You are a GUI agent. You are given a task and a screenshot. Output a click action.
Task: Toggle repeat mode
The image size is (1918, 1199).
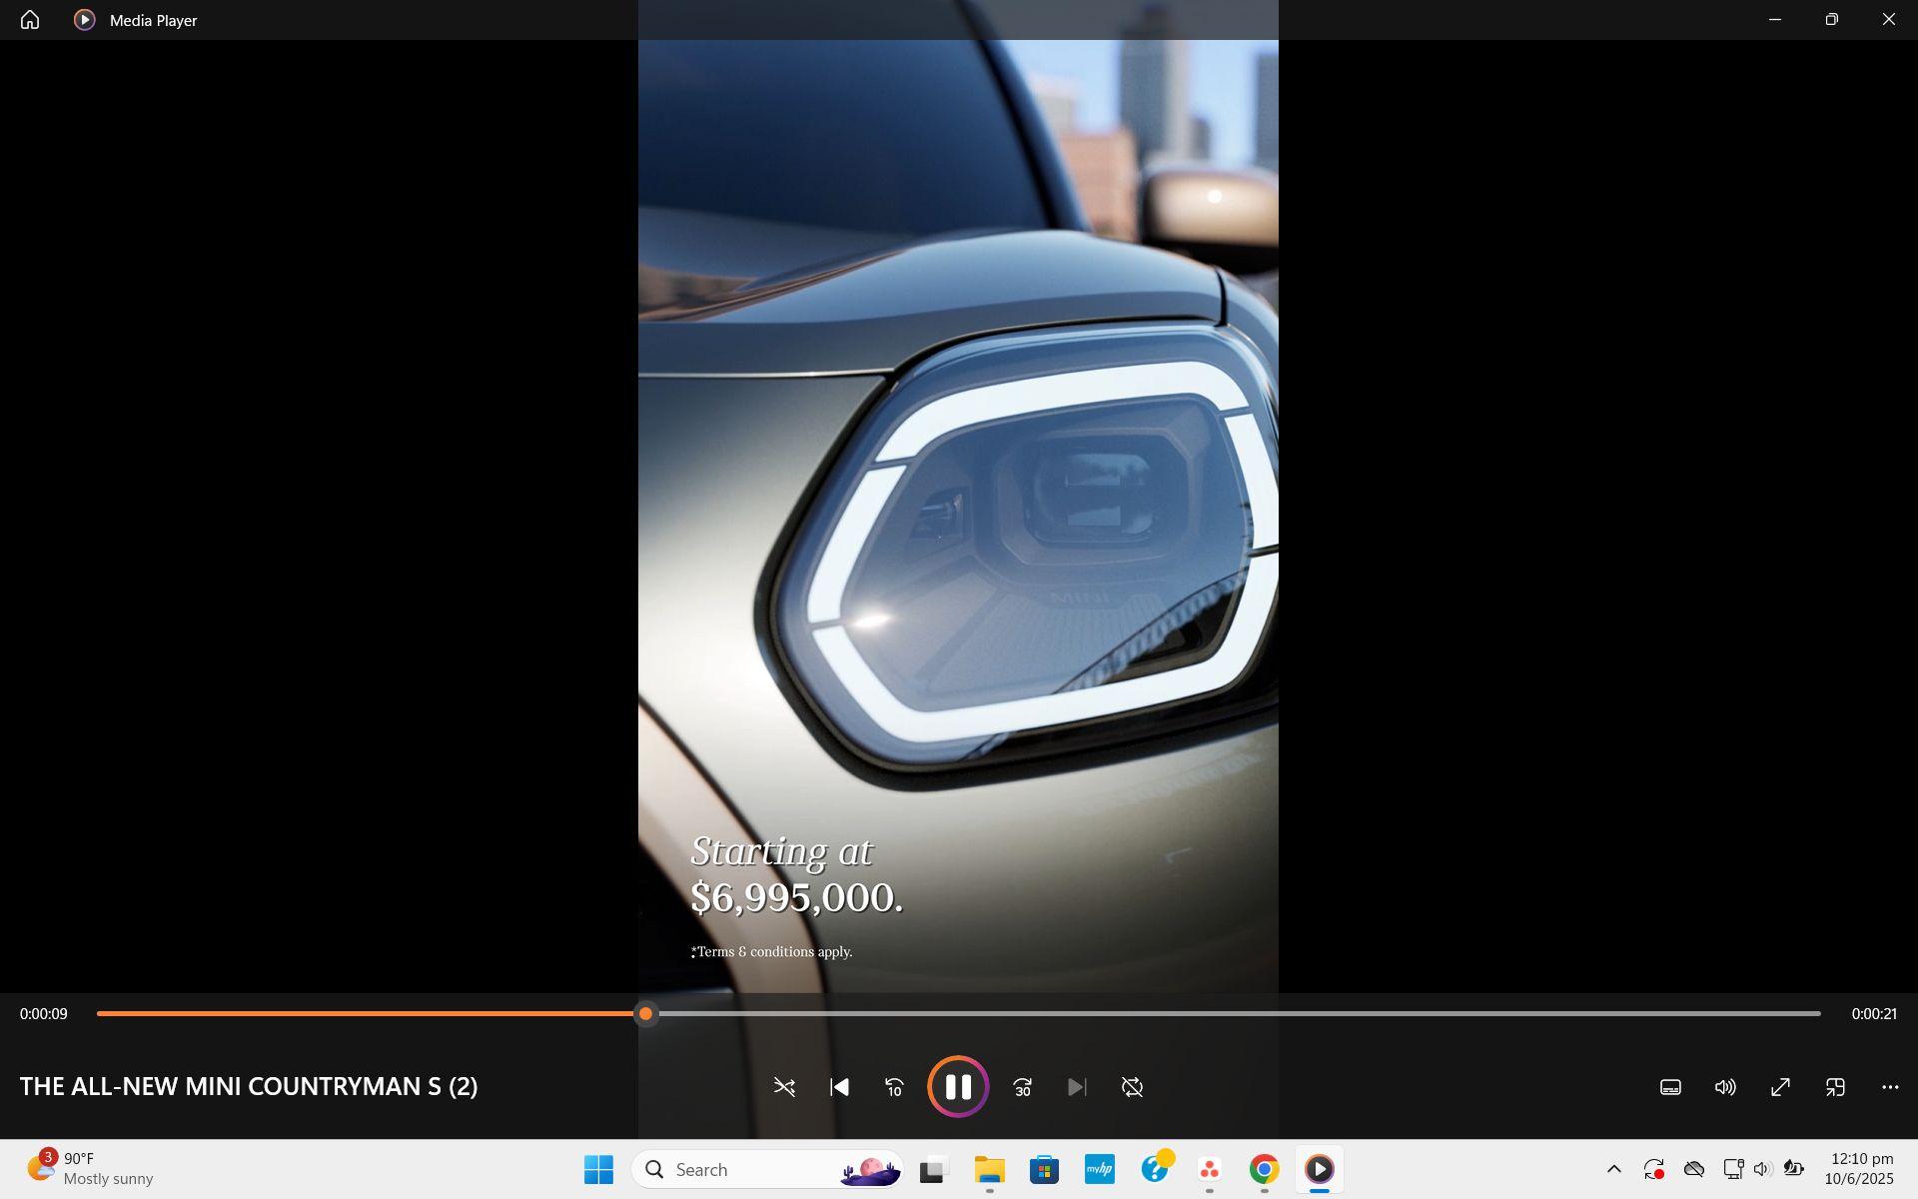[x=1132, y=1087]
